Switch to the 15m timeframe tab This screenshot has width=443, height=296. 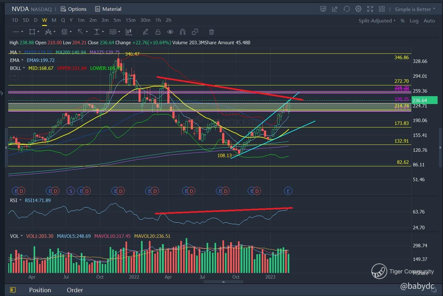131,20
